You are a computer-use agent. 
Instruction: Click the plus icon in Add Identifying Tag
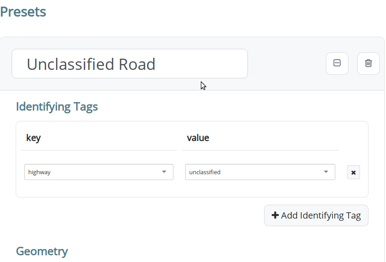[x=275, y=215]
